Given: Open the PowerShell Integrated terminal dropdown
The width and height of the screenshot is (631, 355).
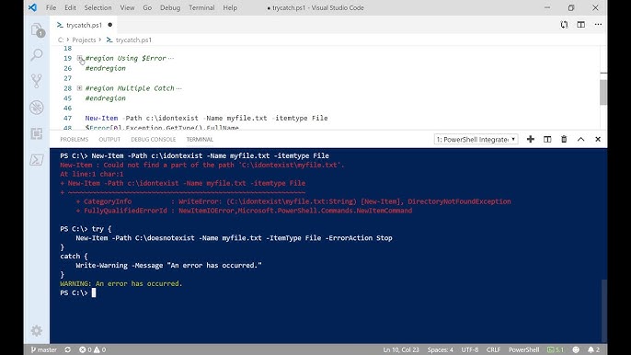Looking at the screenshot, I should pyautogui.click(x=476, y=139).
